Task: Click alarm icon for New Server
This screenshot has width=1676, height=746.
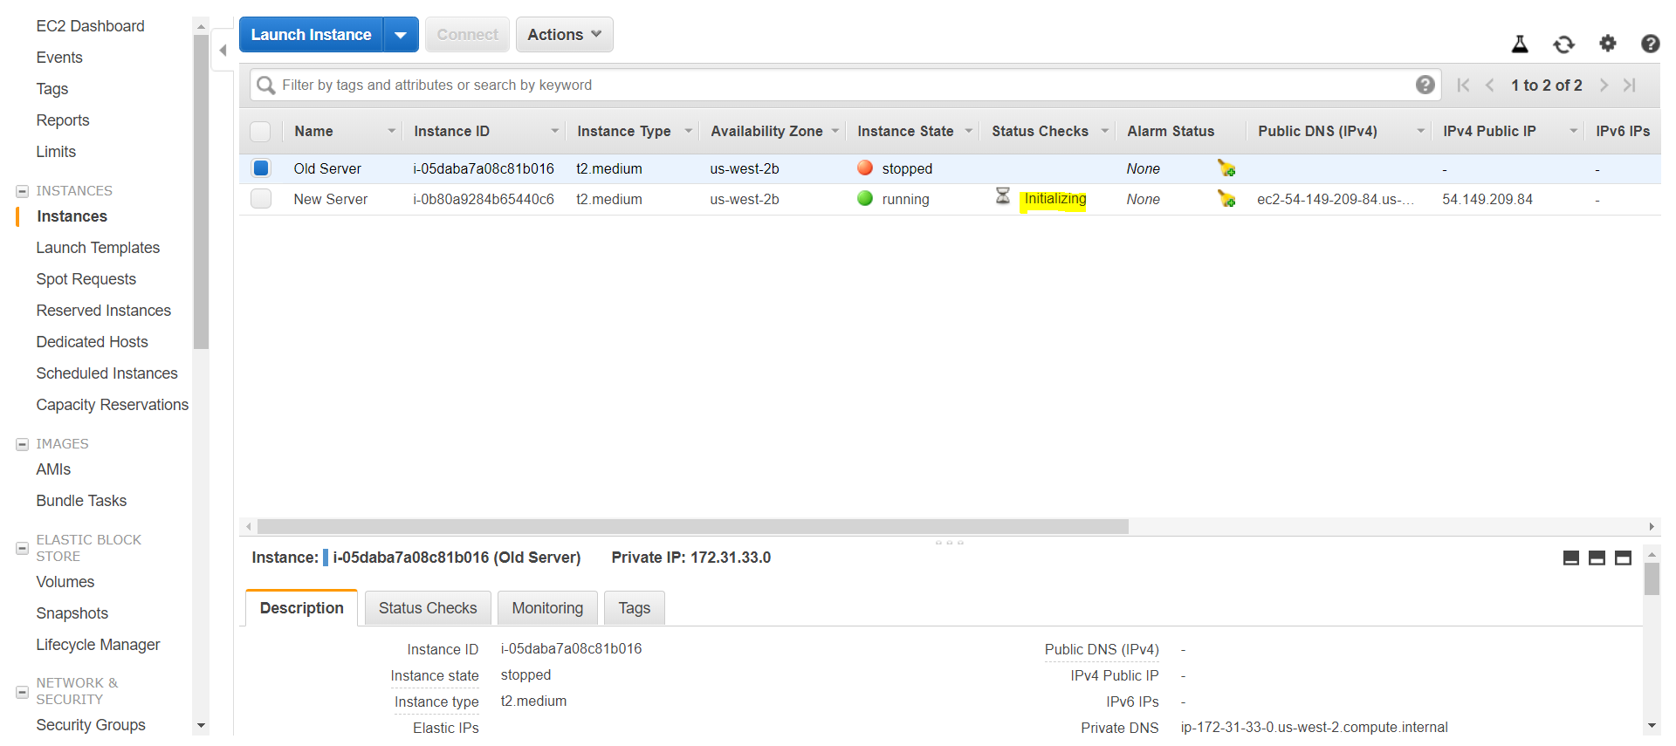Action: tap(1226, 199)
